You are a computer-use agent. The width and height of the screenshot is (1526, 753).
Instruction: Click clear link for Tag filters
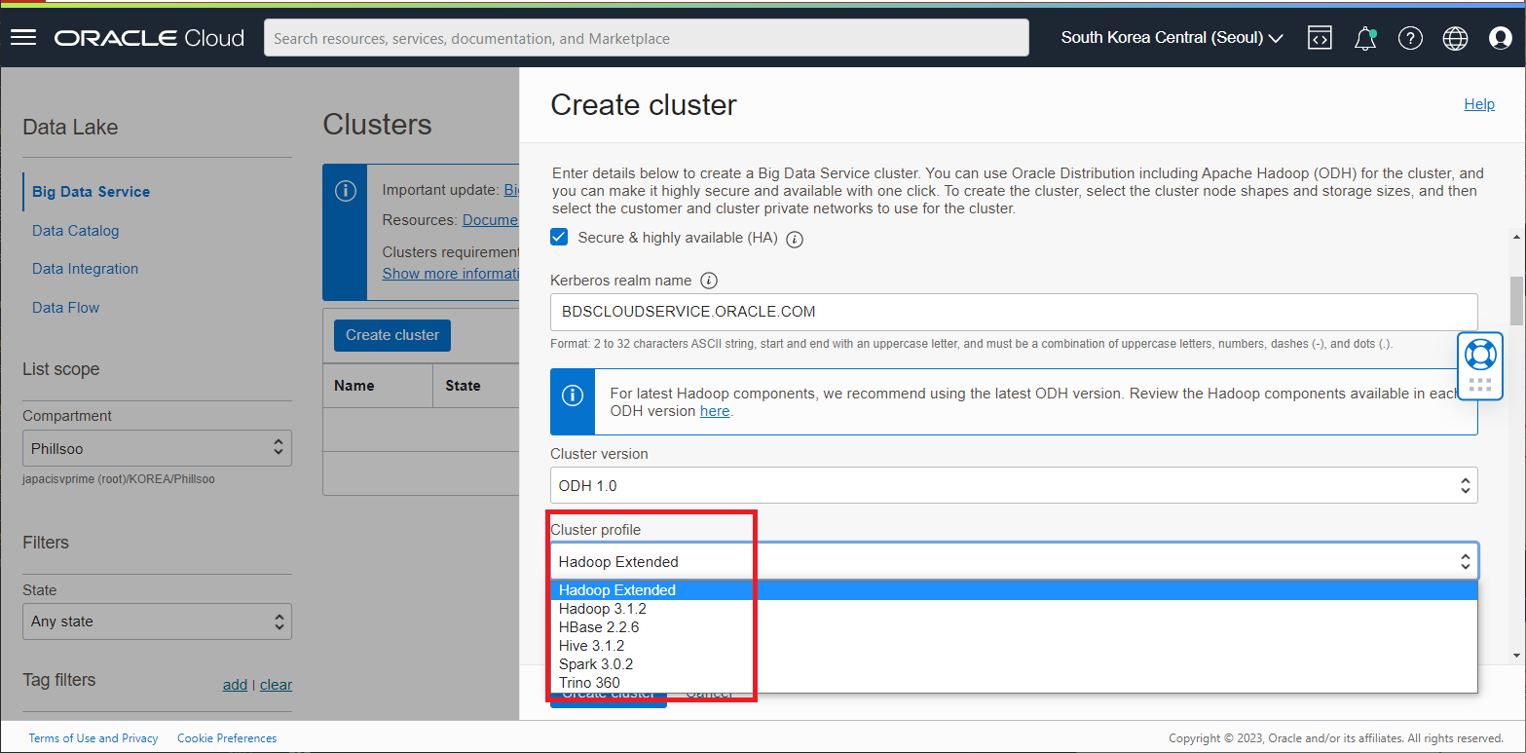coord(276,685)
